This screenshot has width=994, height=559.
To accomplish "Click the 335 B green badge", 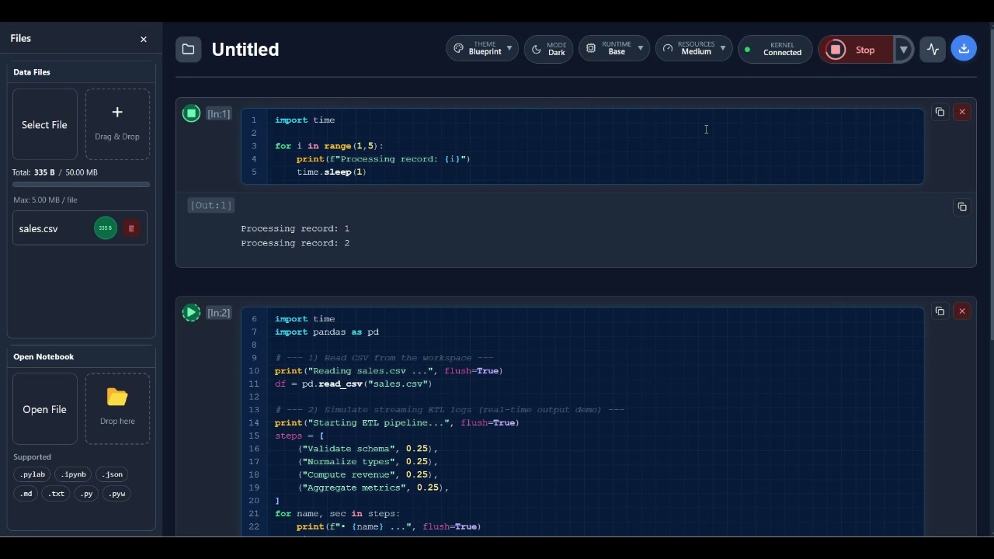I will click(106, 228).
